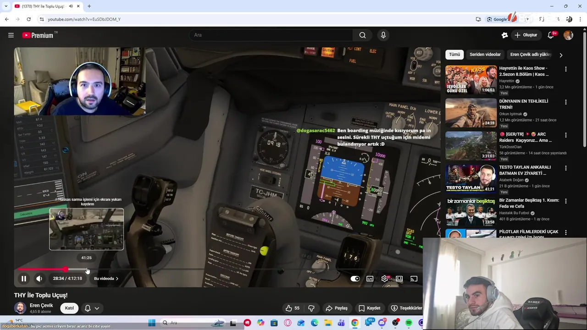Start voice search with the microphone

click(383, 35)
